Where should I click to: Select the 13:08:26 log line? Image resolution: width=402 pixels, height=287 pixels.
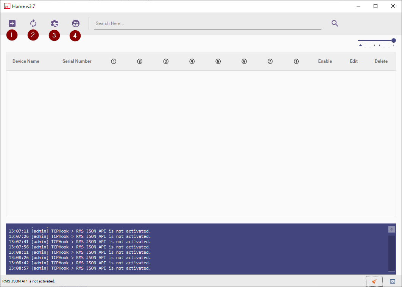pyautogui.click(x=80, y=258)
